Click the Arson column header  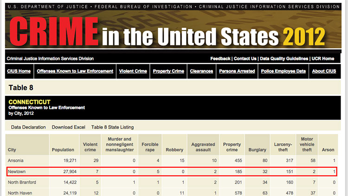(x=329, y=150)
